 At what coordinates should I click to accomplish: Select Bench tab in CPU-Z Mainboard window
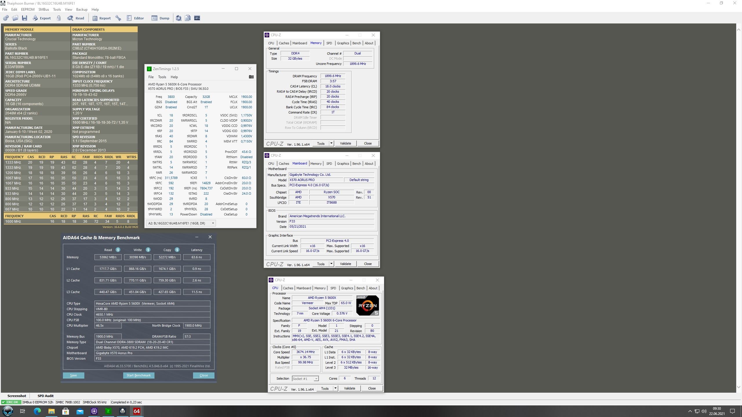click(357, 164)
